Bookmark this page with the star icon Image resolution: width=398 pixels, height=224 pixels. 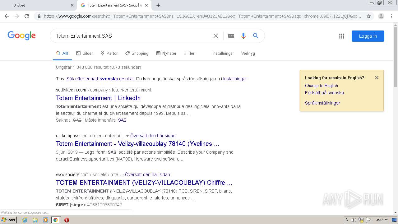[x=369, y=16]
